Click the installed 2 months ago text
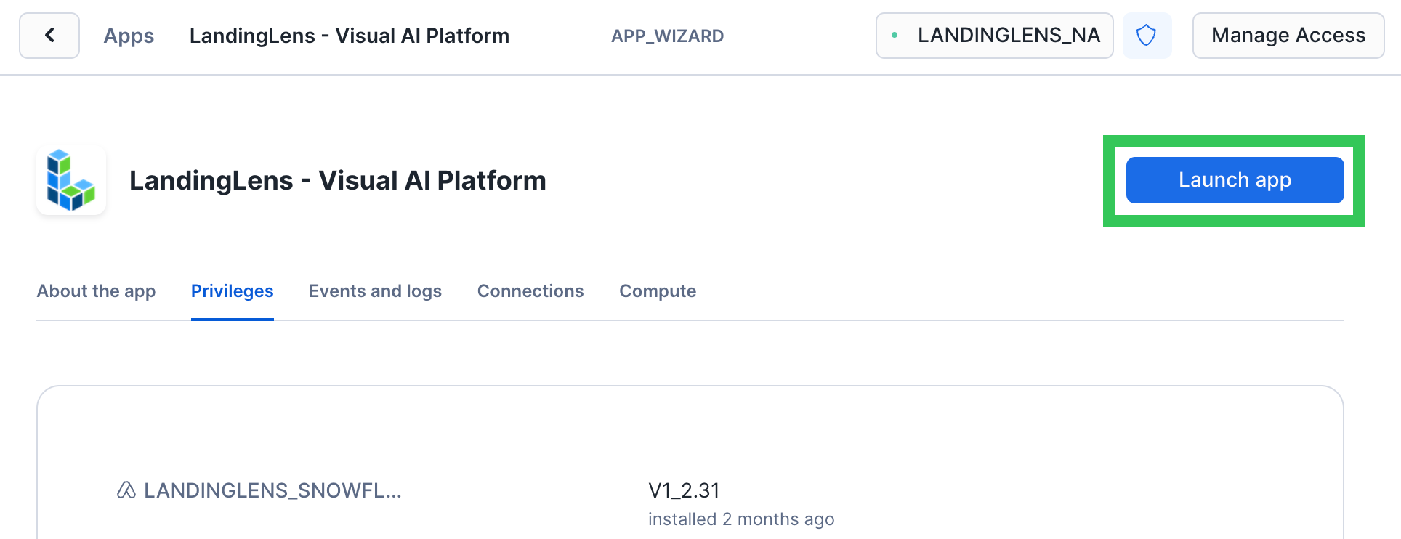1401x539 pixels. 741,519
